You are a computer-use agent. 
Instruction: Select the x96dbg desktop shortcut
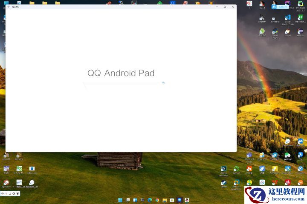275,20
